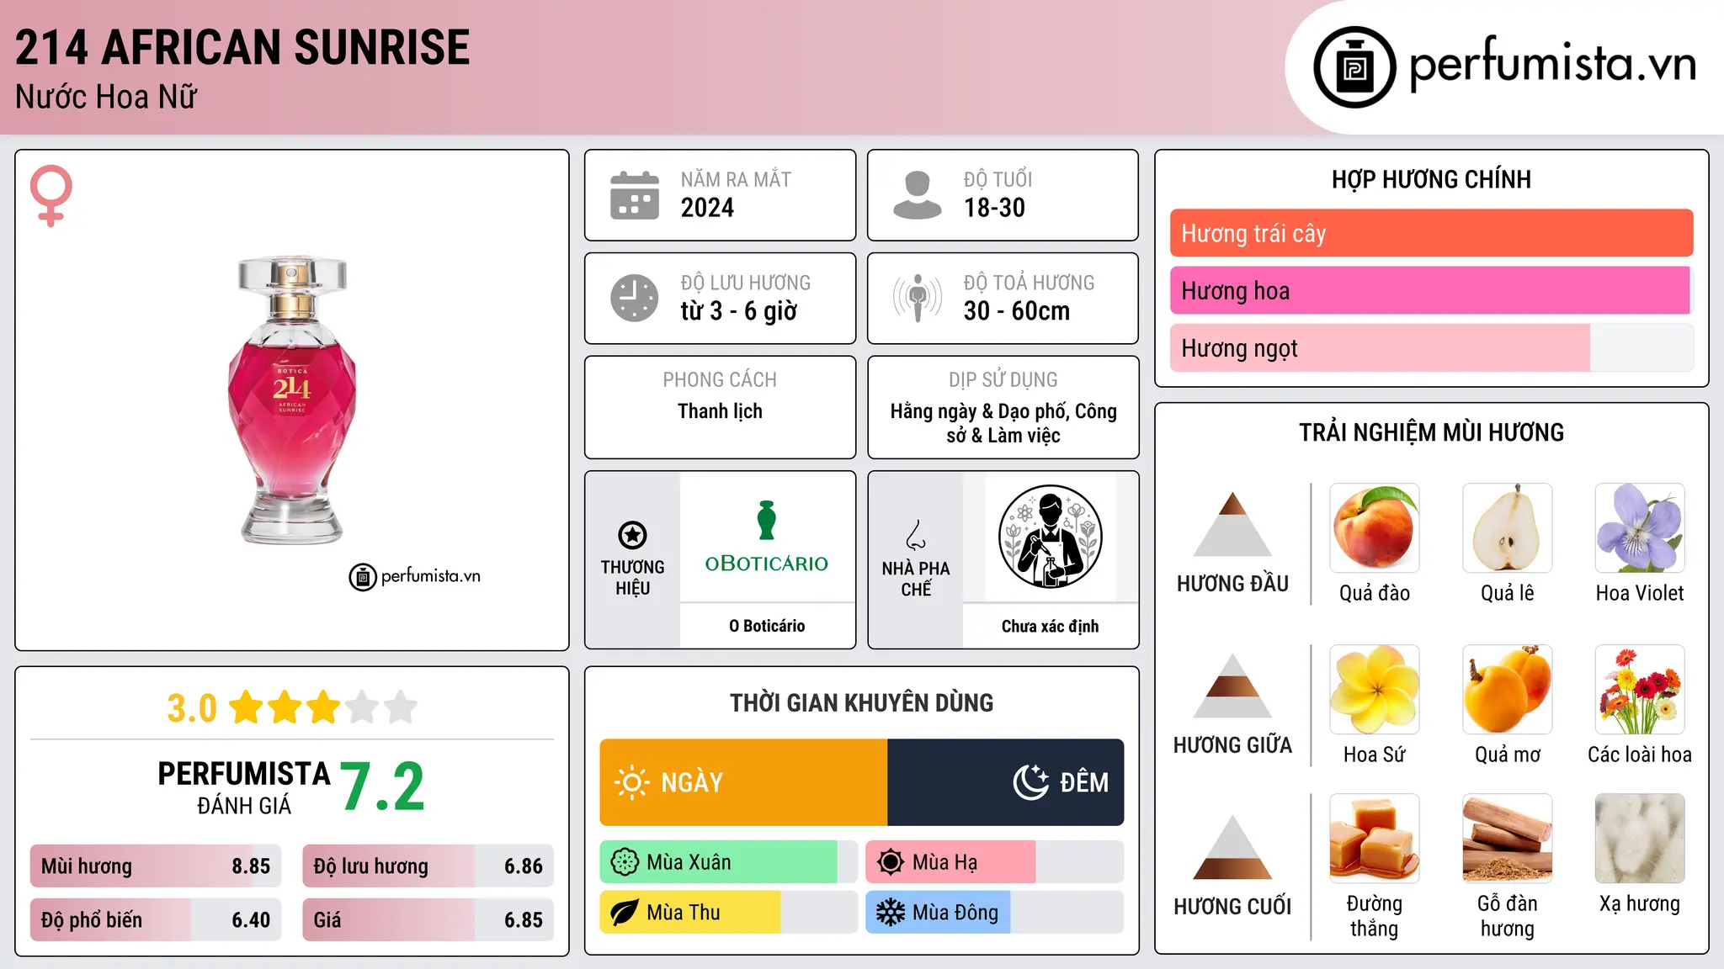Click the longevity value từ 3 - 6 giờ
The image size is (1724, 969).
click(x=739, y=311)
